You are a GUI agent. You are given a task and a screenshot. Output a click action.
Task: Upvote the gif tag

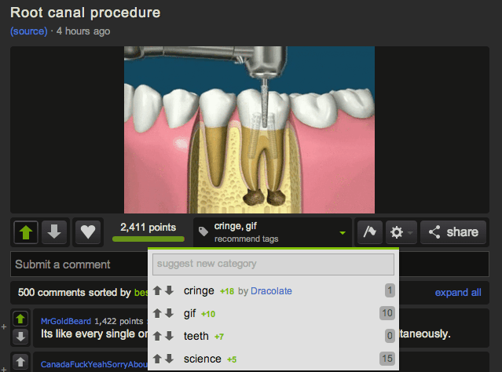(x=157, y=313)
